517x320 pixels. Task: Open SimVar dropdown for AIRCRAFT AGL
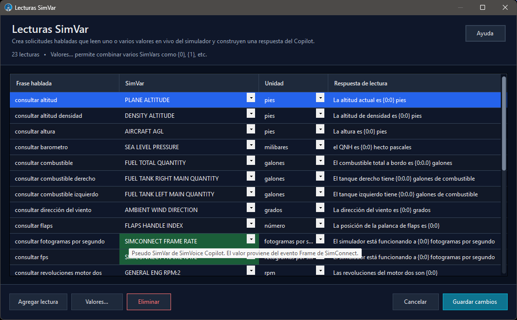251,129
